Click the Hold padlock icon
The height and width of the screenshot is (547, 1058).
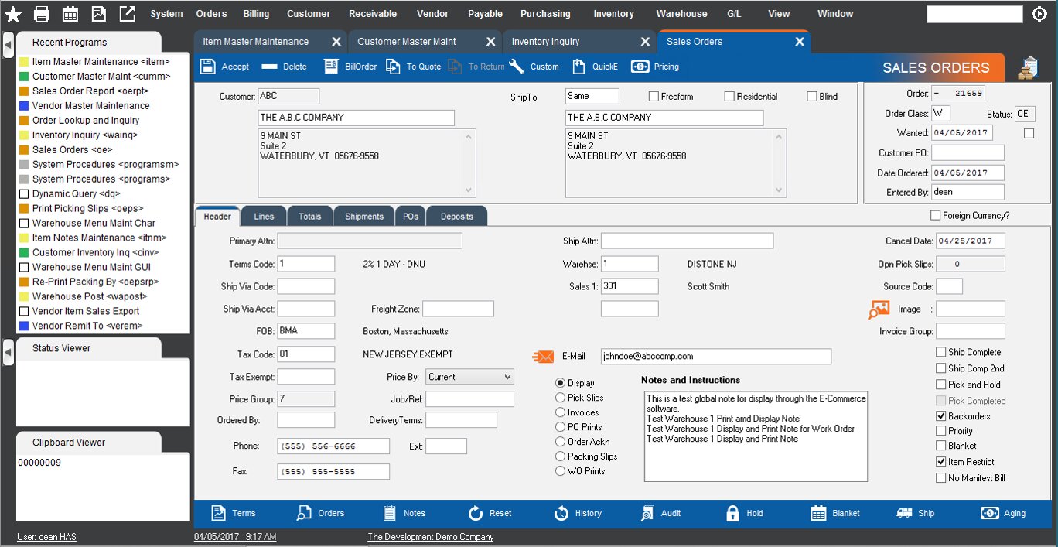click(732, 513)
